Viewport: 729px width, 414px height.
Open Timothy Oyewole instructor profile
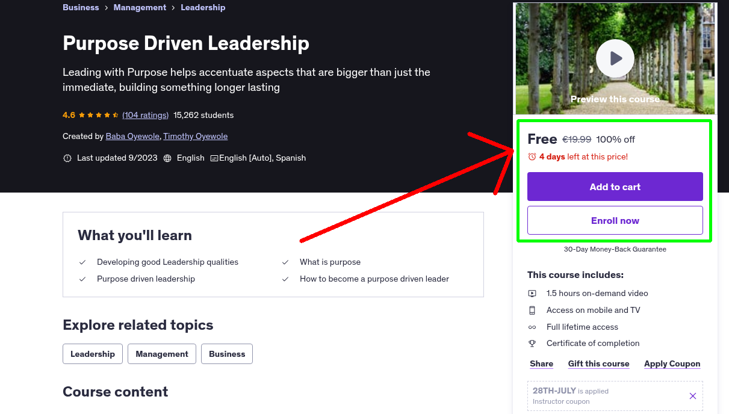196,137
